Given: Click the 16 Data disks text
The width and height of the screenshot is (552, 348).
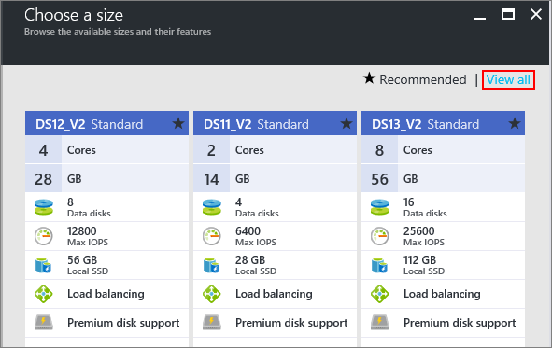Looking at the screenshot, I should [425, 207].
